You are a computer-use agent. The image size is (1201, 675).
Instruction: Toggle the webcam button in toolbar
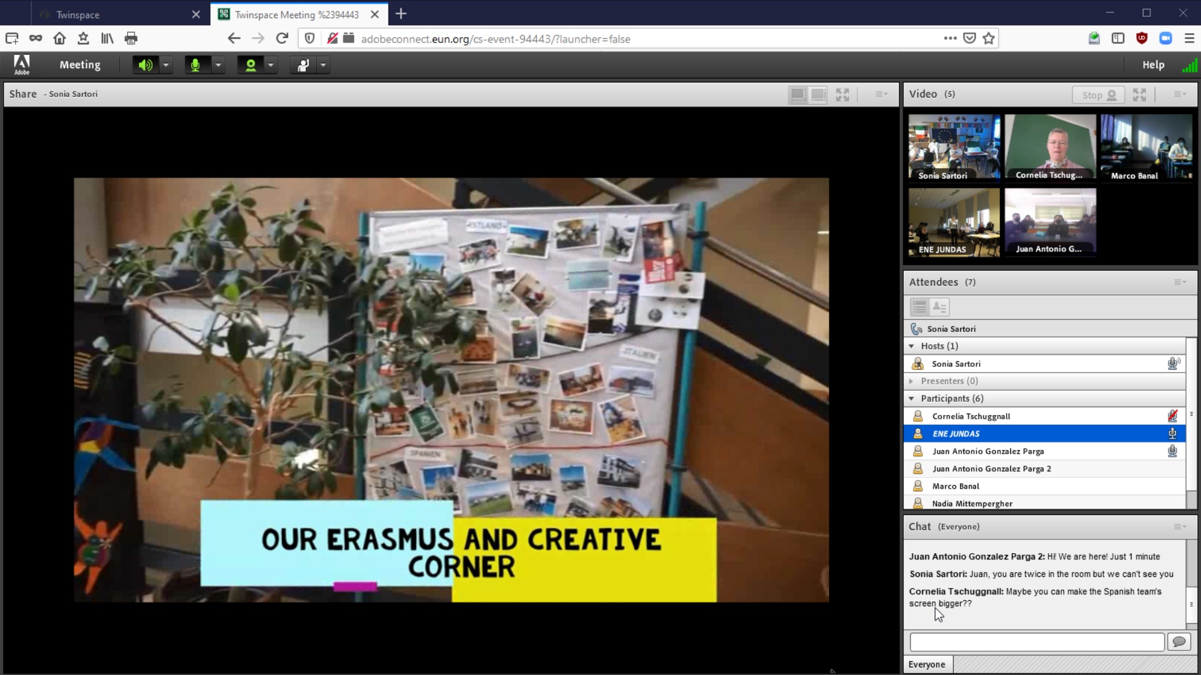pyautogui.click(x=251, y=65)
